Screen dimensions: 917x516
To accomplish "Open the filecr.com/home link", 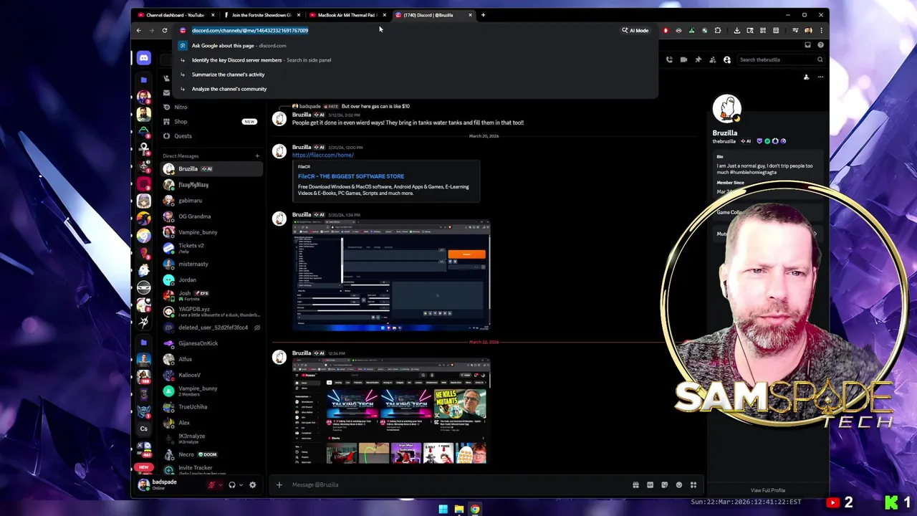I will click(x=322, y=155).
